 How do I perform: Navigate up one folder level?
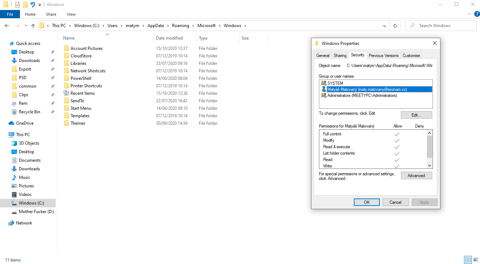(33, 25)
